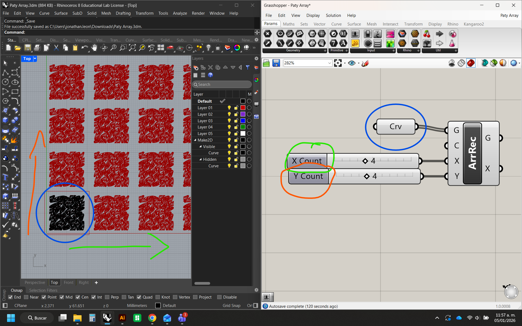
Task: Open the 282% zoom level dropdown
Action: (329, 63)
